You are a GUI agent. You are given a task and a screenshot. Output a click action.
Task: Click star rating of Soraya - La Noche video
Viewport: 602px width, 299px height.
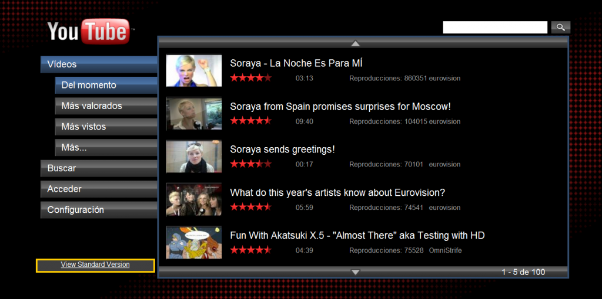(250, 78)
